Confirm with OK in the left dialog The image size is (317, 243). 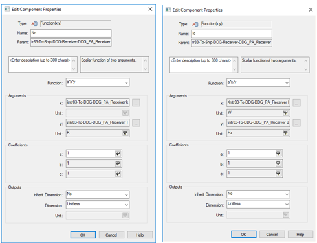coord(83,235)
